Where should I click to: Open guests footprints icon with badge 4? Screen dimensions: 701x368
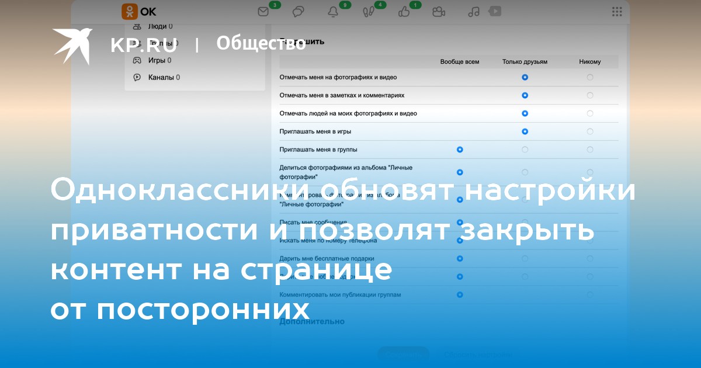tap(368, 11)
